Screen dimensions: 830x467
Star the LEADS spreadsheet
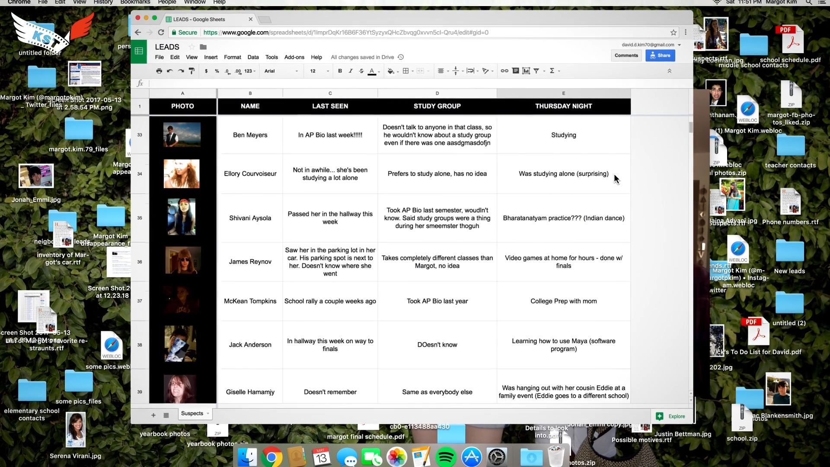(x=192, y=47)
